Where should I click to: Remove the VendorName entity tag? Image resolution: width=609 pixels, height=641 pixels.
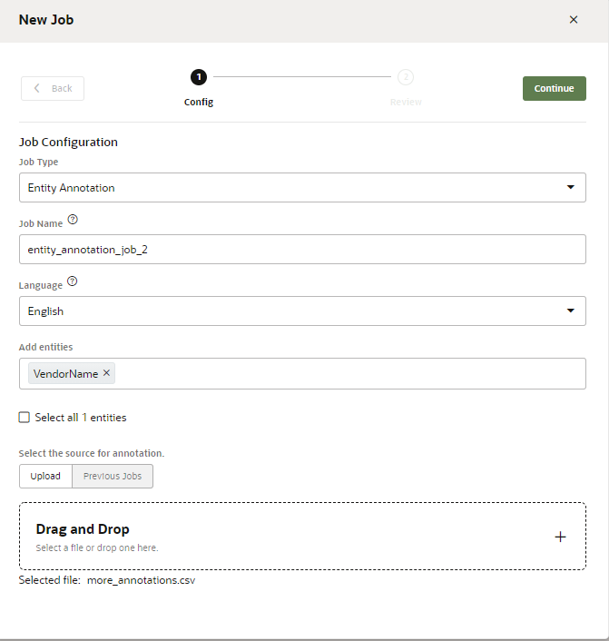point(107,372)
